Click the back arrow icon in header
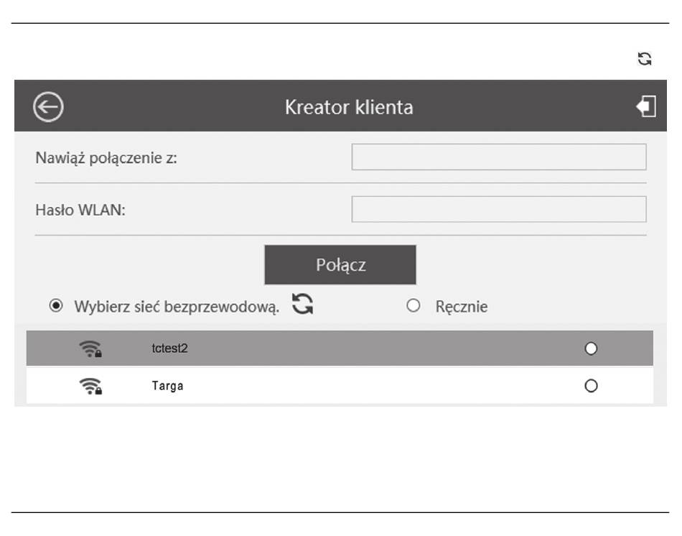The image size is (682, 536). pyautogui.click(x=48, y=106)
